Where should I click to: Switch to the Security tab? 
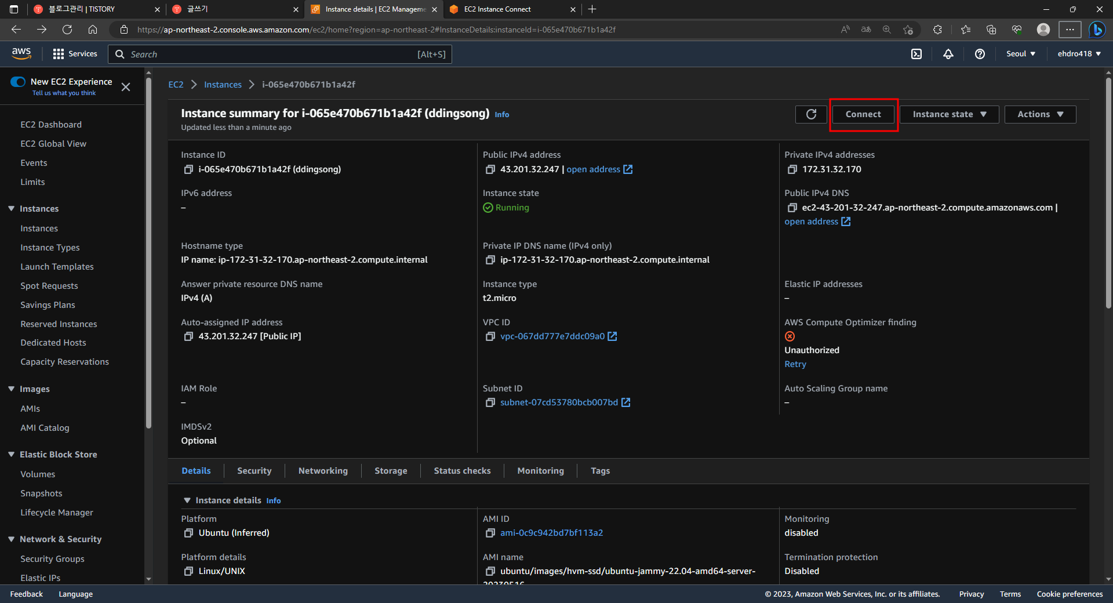254,471
